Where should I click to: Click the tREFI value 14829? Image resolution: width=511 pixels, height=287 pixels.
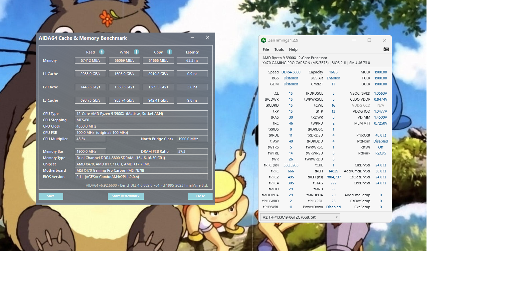tap(333, 171)
